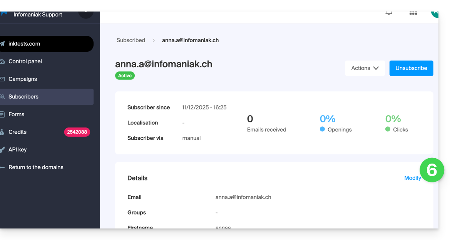450x240 pixels.
Task: Click the Unsubscribe button
Action: pyautogui.click(x=411, y=68)
